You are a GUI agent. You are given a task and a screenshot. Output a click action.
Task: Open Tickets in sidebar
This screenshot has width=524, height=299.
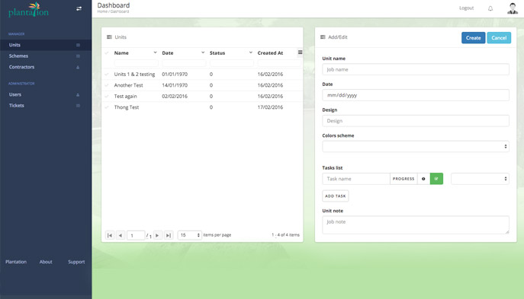[46, 106]
